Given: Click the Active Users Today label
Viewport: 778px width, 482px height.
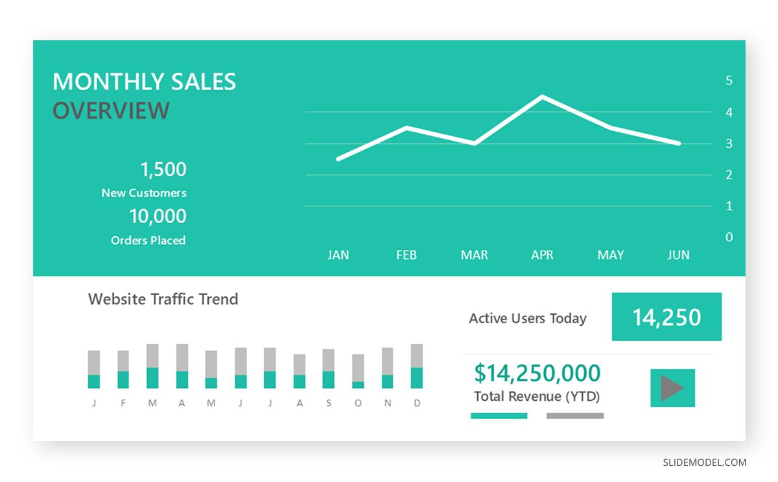Looking at the screenshot, I should coord(528,319).
